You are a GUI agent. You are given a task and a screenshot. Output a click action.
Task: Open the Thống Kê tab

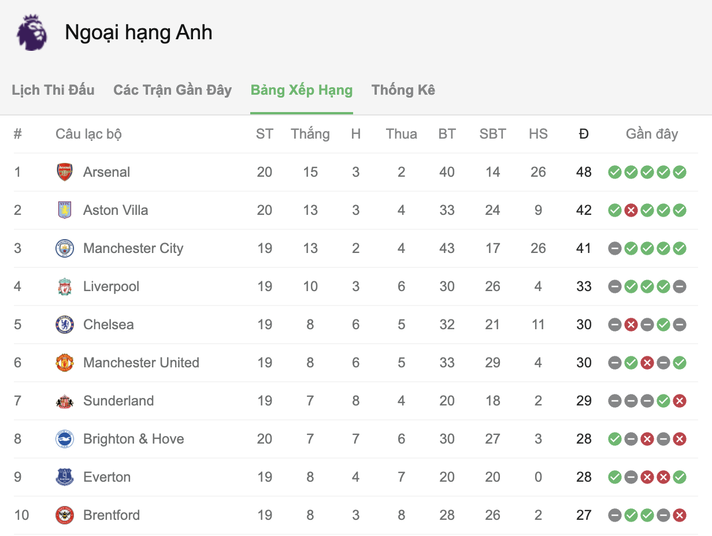403,90
